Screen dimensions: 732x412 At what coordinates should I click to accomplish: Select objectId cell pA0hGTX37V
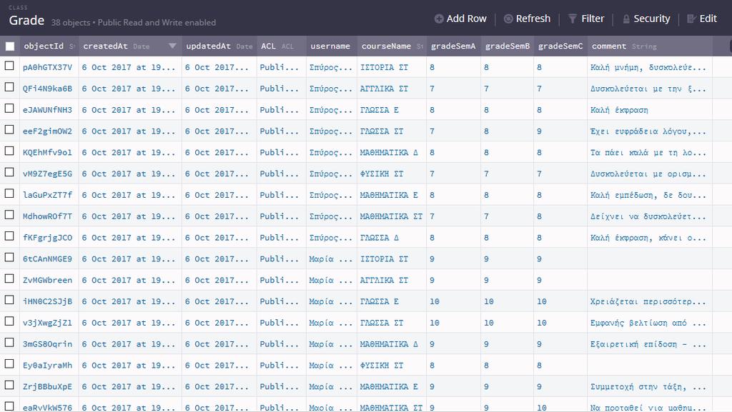(48, 67)
